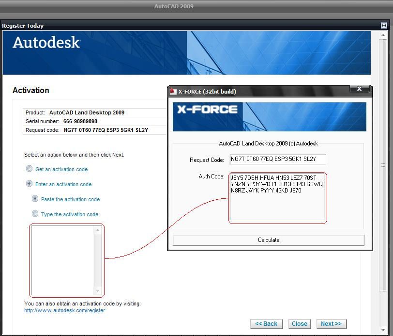Click the 'Select an option below' instruction text
Image resolution: width=393 pixels, height=336 pixels.
pos(74,155)
